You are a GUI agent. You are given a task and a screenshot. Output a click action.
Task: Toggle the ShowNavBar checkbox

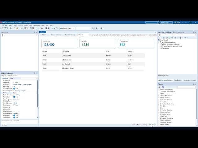pos(14,117)
